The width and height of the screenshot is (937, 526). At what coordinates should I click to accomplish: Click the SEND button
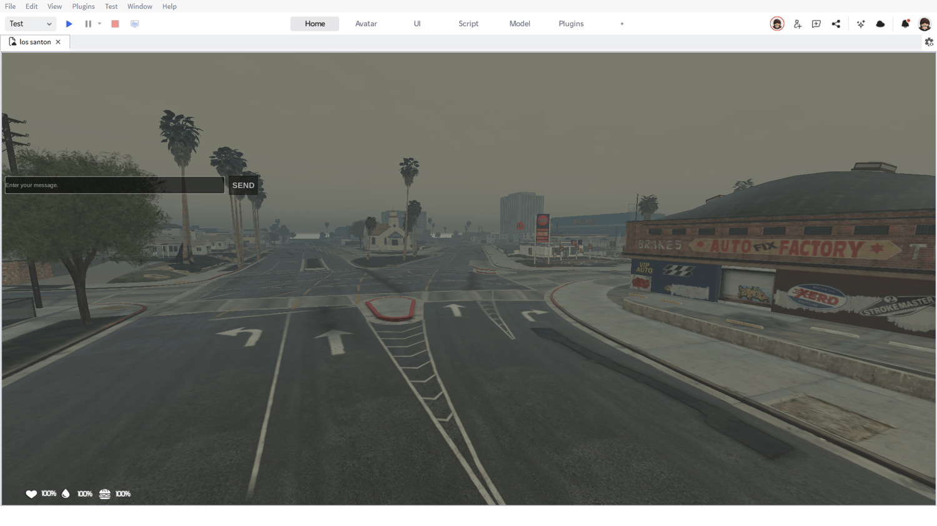tap(243, 185)
